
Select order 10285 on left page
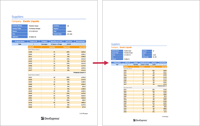click(x=30, y=52)
